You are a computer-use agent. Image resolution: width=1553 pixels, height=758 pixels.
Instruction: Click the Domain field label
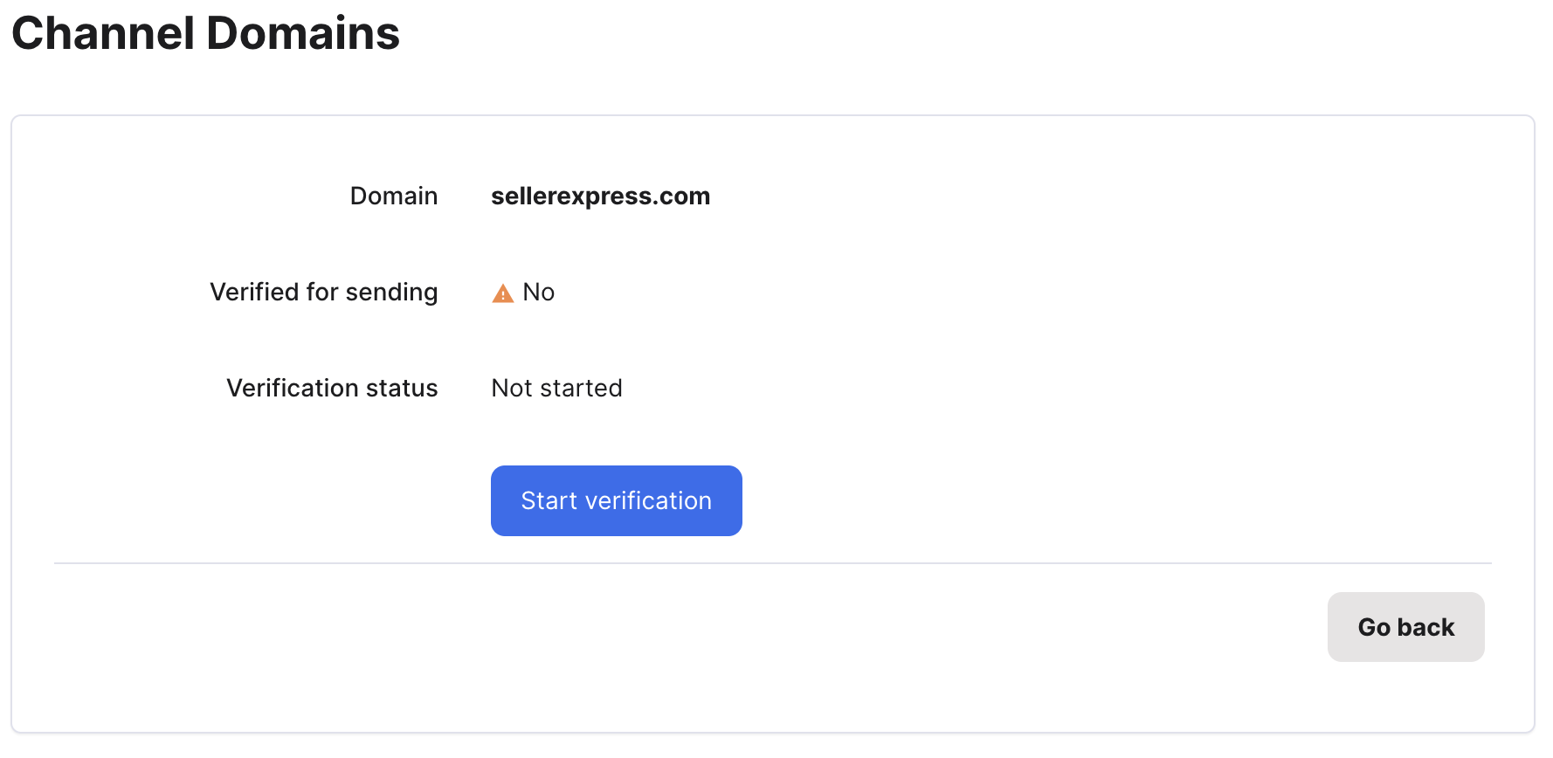tap(393, 196)
